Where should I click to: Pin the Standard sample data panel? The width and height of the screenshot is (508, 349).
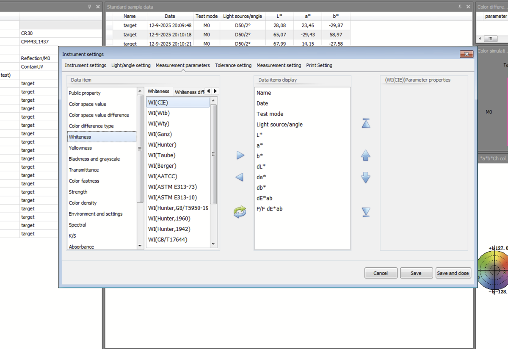tap(459, 7)
